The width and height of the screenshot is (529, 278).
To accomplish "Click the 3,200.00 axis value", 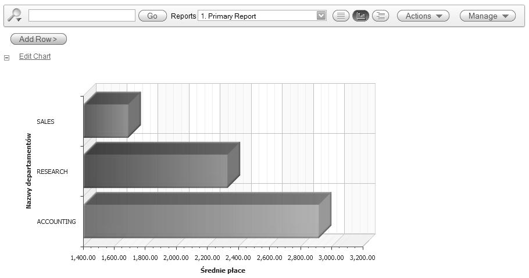I will (x=362, y=258).
